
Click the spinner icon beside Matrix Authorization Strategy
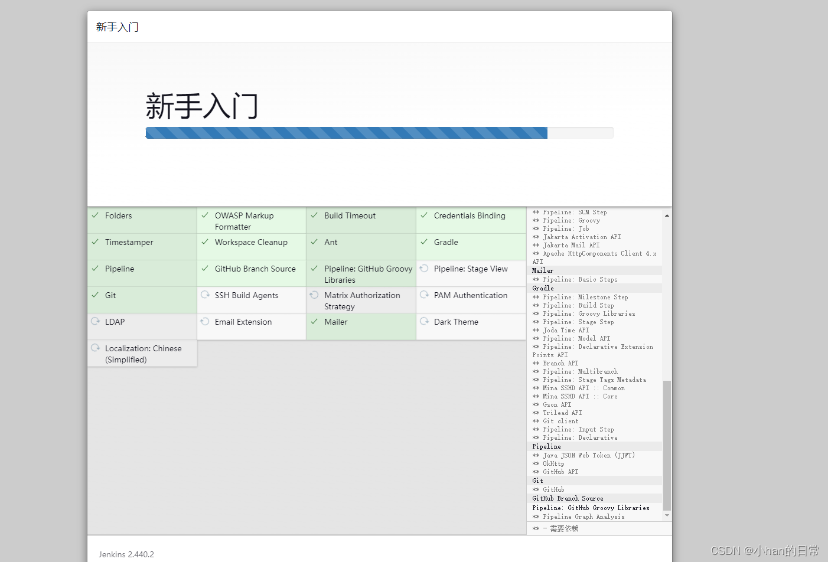click(314, 295)
